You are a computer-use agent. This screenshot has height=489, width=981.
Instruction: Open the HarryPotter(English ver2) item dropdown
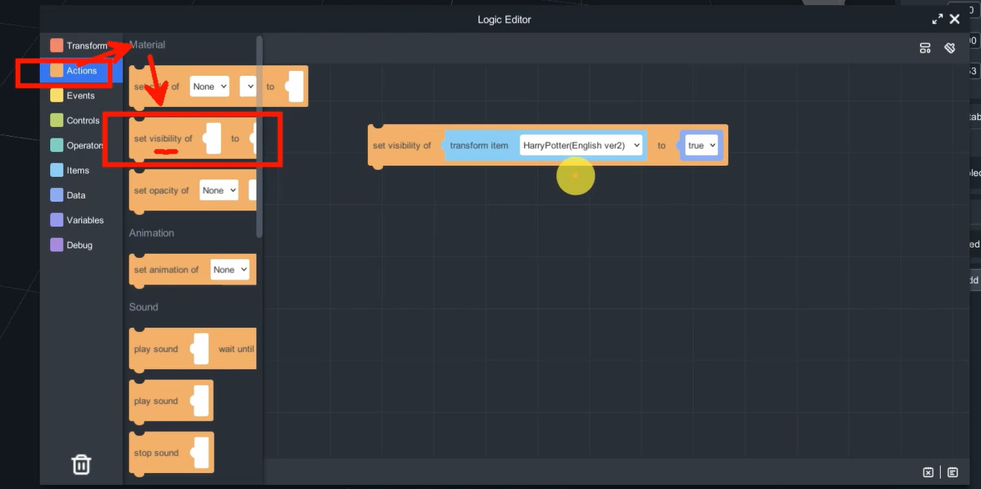pos(581,145)
